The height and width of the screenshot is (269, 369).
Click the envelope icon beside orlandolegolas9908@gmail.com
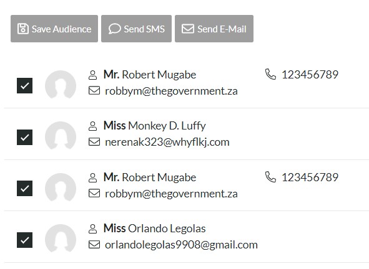(x=94, y=245)
